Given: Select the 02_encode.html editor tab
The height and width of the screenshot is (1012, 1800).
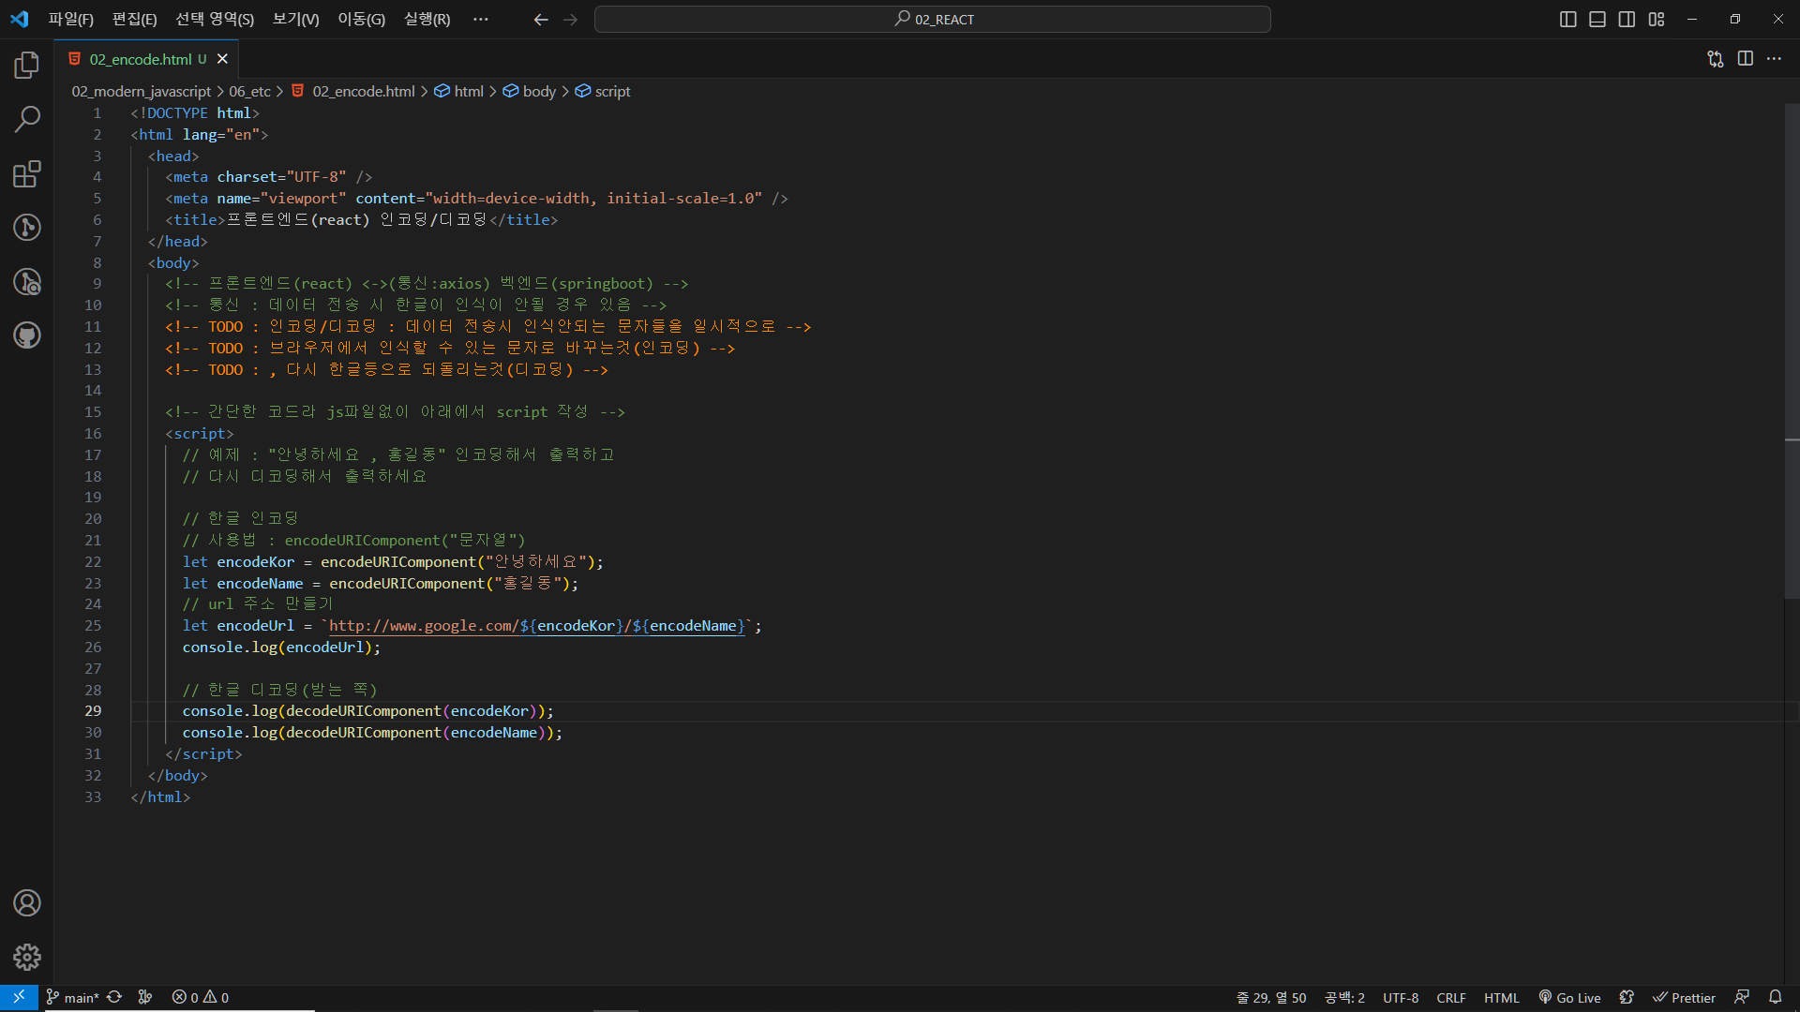Looking at the screenshot, I should [x=141, y=59].
